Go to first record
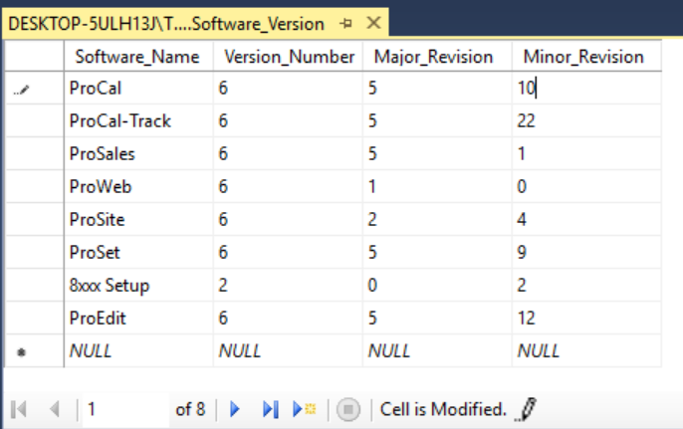The height and width of the screenshot is (429, 683). pos(19,409)
